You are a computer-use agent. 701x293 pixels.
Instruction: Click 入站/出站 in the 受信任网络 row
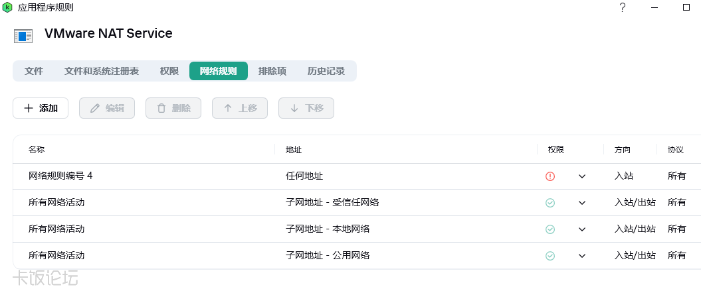pyautogui.click(x=635, y=203)
